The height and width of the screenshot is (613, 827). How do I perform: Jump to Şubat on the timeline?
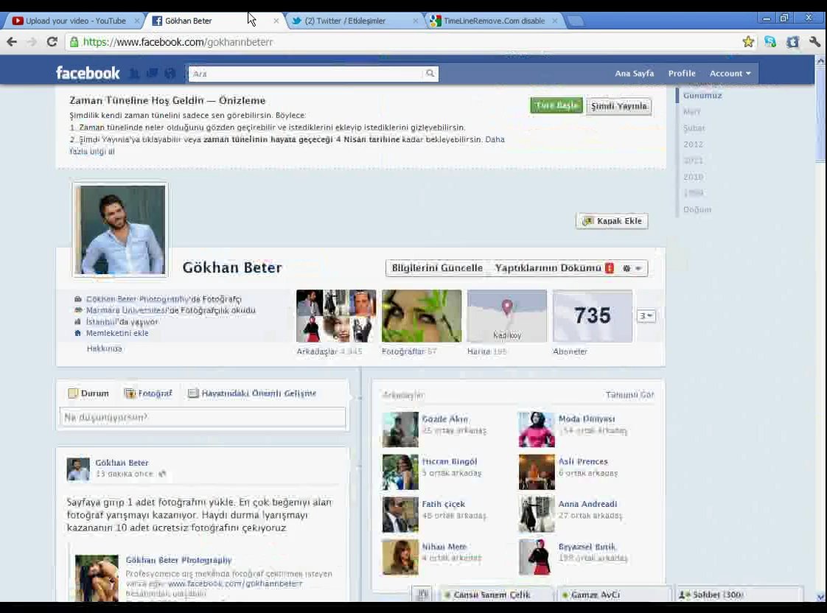(694, 128)
